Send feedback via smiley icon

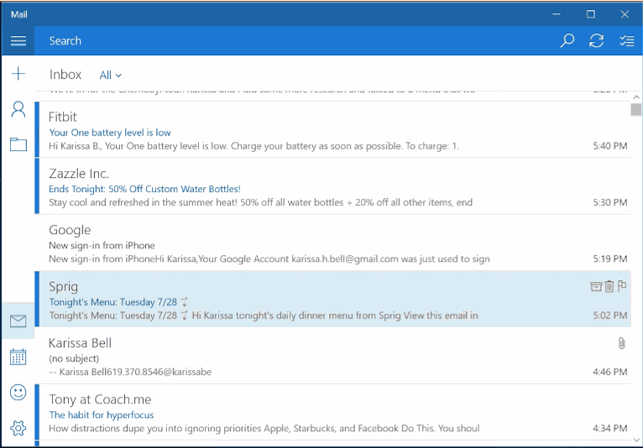pos(18,393)
